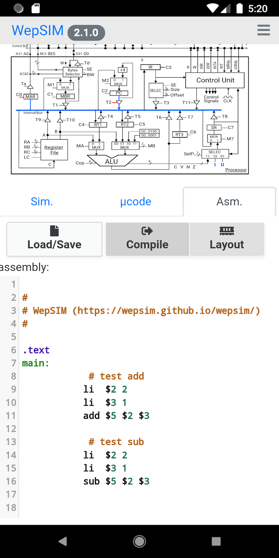Click the WepSIM URL comment line

(x=141, y=310)
